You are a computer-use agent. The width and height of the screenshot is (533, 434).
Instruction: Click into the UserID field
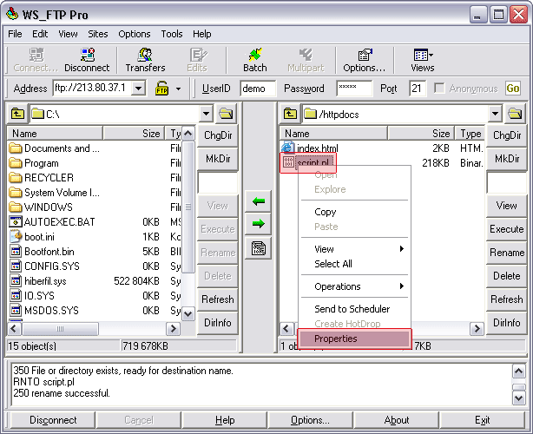coord(258,89)
